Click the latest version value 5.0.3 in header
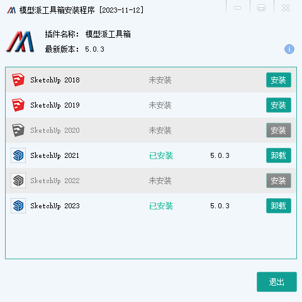The width and height of the screenshot is (302, 302). click(94, 49)
